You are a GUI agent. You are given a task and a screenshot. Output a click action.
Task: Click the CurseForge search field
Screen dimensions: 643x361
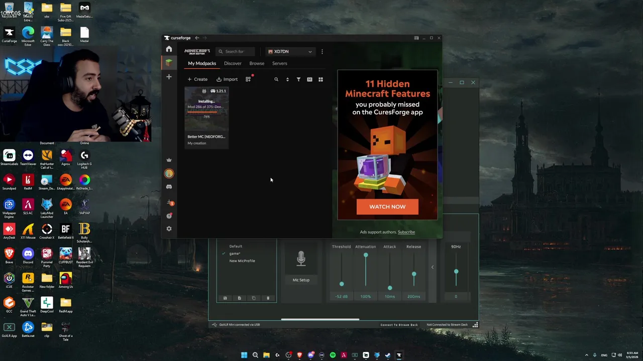pos(235,51)
